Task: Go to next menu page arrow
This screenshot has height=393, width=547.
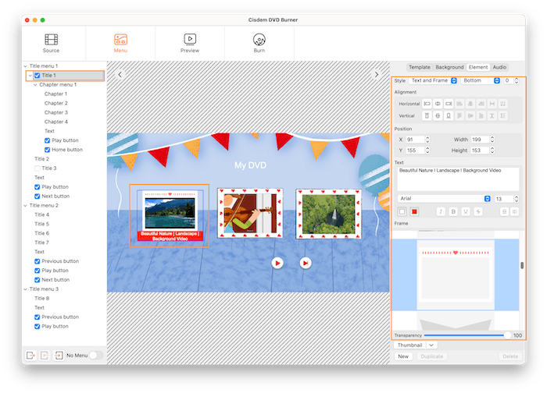Action: 376,75
